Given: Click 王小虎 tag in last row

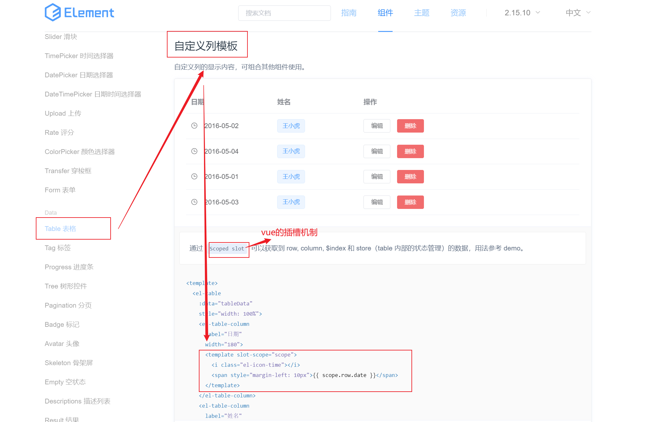Looking at the screenshot, I should coord(291,202).
